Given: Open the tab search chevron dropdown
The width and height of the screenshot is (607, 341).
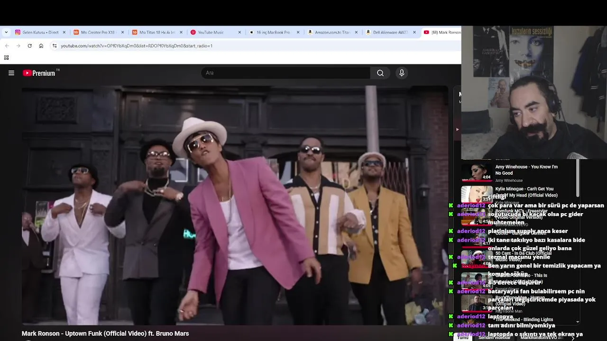Looking at the screenshot, I should 6,32.
